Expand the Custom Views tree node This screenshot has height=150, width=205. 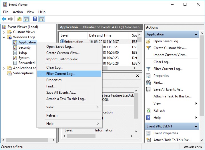tap(4, 32)
